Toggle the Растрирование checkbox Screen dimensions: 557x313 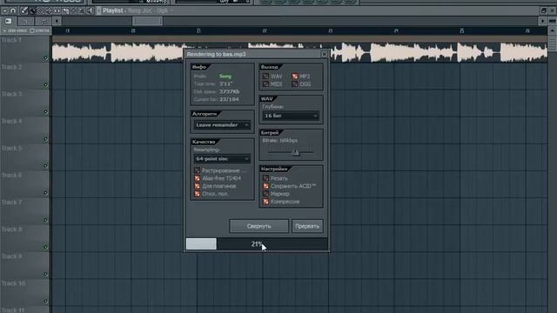[x=198, y=170]
